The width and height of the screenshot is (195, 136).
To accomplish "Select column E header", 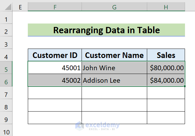I will point(20,7).
